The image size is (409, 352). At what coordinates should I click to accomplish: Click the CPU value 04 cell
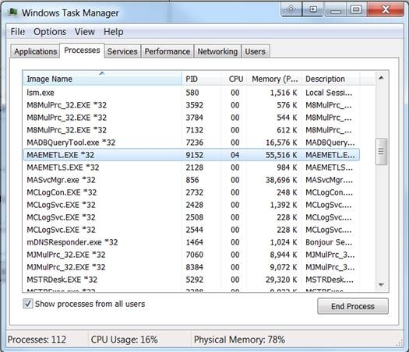tap(234, 155)
